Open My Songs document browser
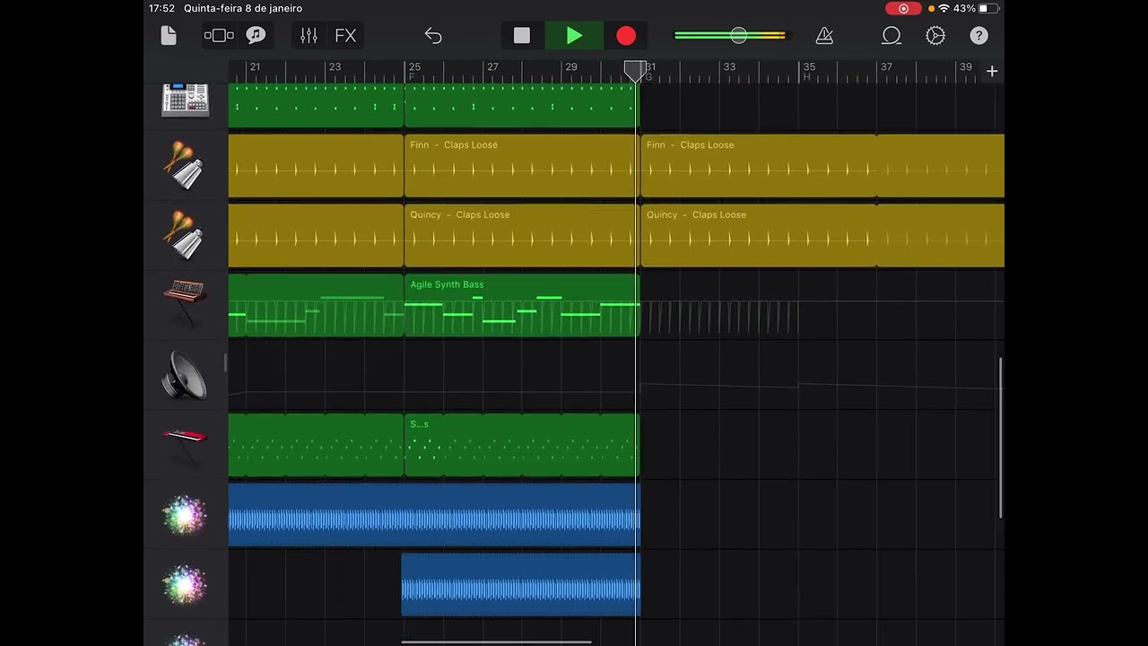 169,36
